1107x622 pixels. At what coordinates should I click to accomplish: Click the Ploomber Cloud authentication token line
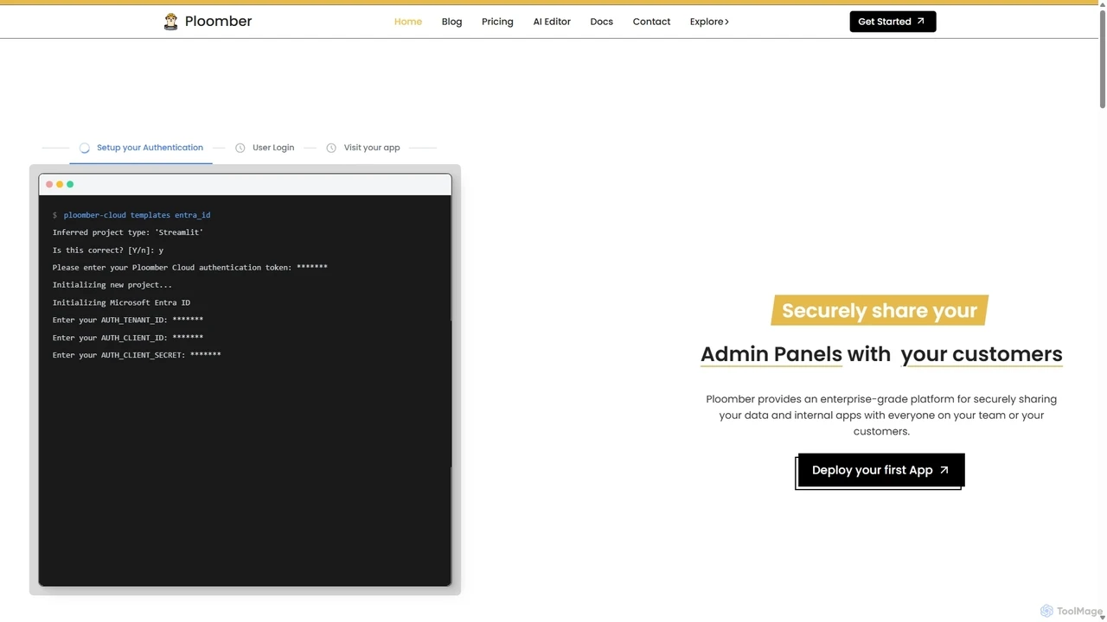(189, 268)
